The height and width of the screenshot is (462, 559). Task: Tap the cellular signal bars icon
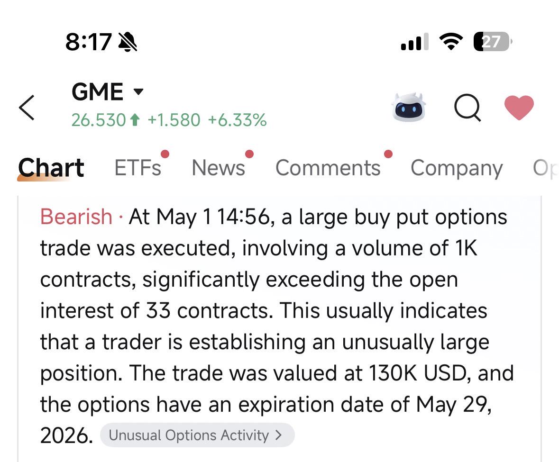click(x=414, y=42)
